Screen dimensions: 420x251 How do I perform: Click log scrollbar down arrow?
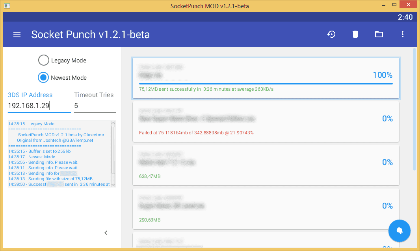(x=113, y=185)
